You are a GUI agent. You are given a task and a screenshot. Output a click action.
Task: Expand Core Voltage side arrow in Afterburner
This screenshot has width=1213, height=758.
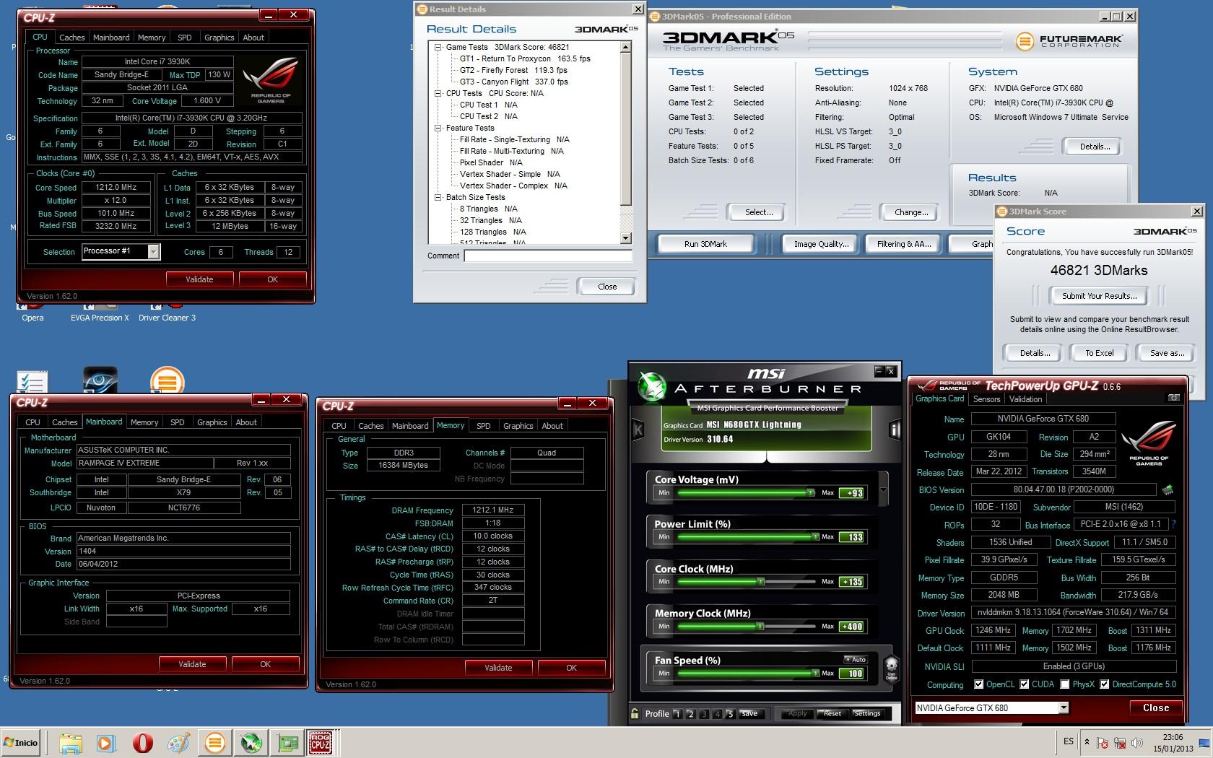click(x=883, y=489)
